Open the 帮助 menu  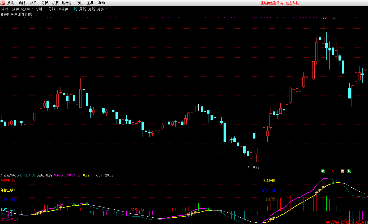pyautogui.click(x=101, y=3)
